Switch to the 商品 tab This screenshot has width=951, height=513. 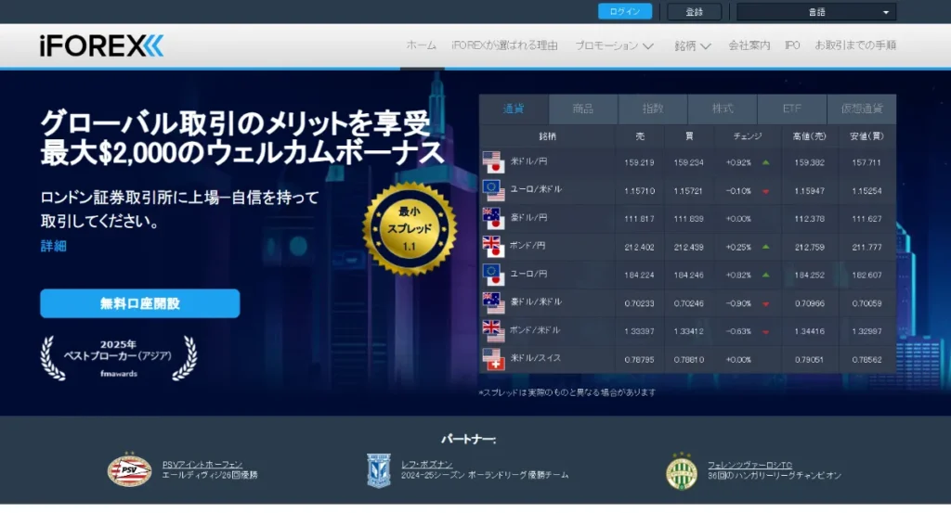tap(583, 109)
